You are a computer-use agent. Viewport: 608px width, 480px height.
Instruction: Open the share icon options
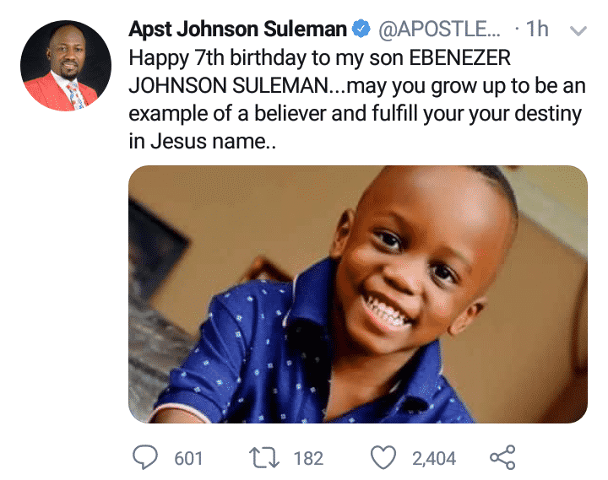coord(502,457)
